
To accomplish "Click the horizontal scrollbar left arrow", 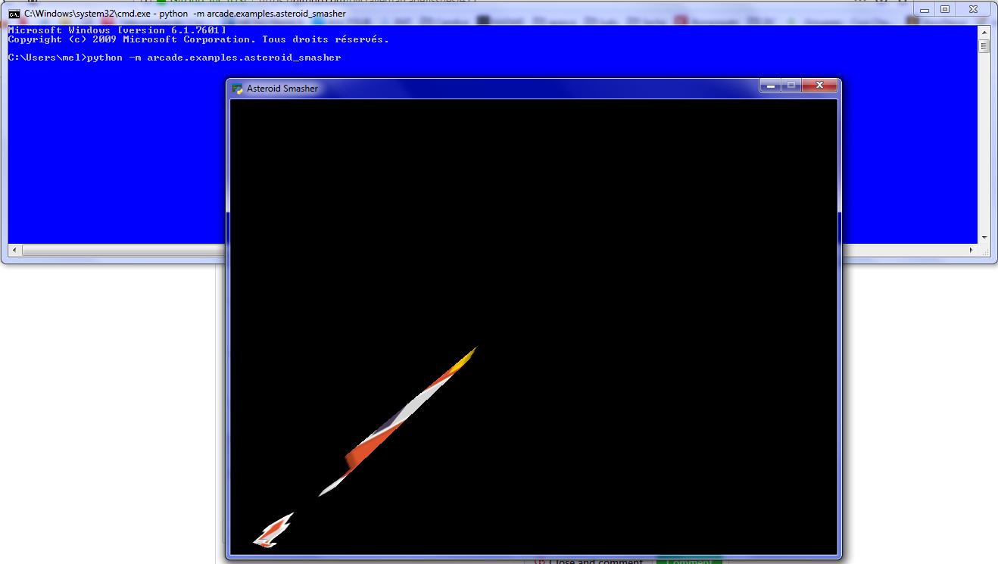I will [x=14, y=249].
